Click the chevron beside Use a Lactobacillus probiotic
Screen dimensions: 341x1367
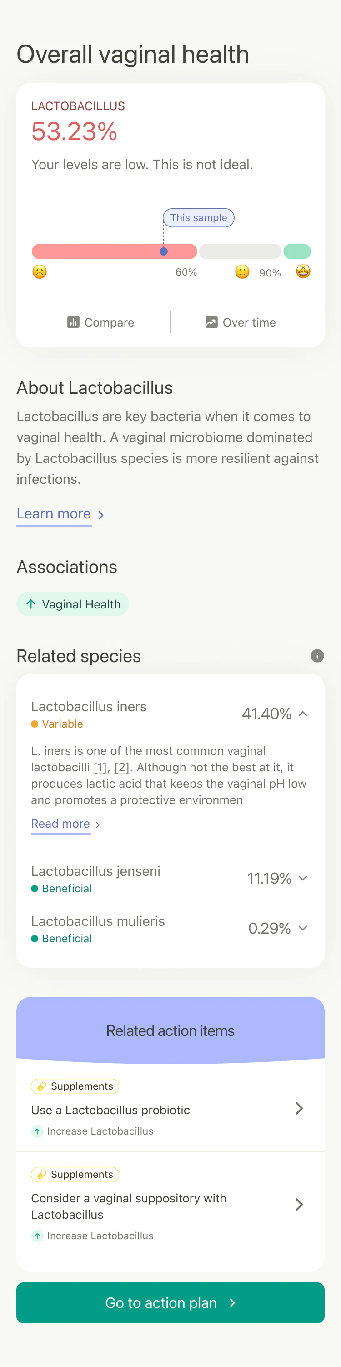coord(299,1108)
